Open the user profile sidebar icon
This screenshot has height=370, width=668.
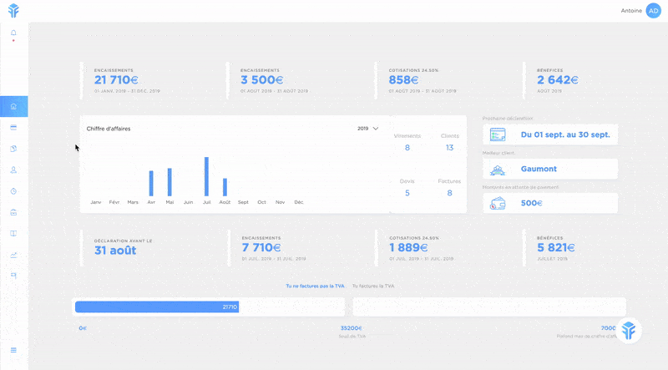(x=13, y=170)
